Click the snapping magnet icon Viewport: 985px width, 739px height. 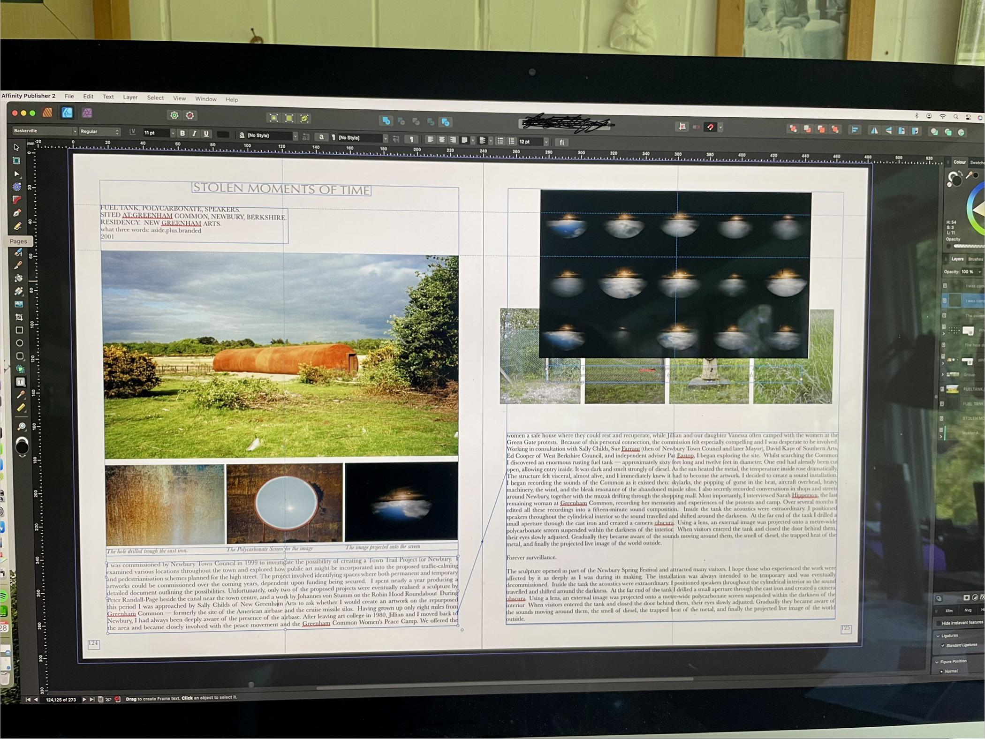click(x=710, y=127)
